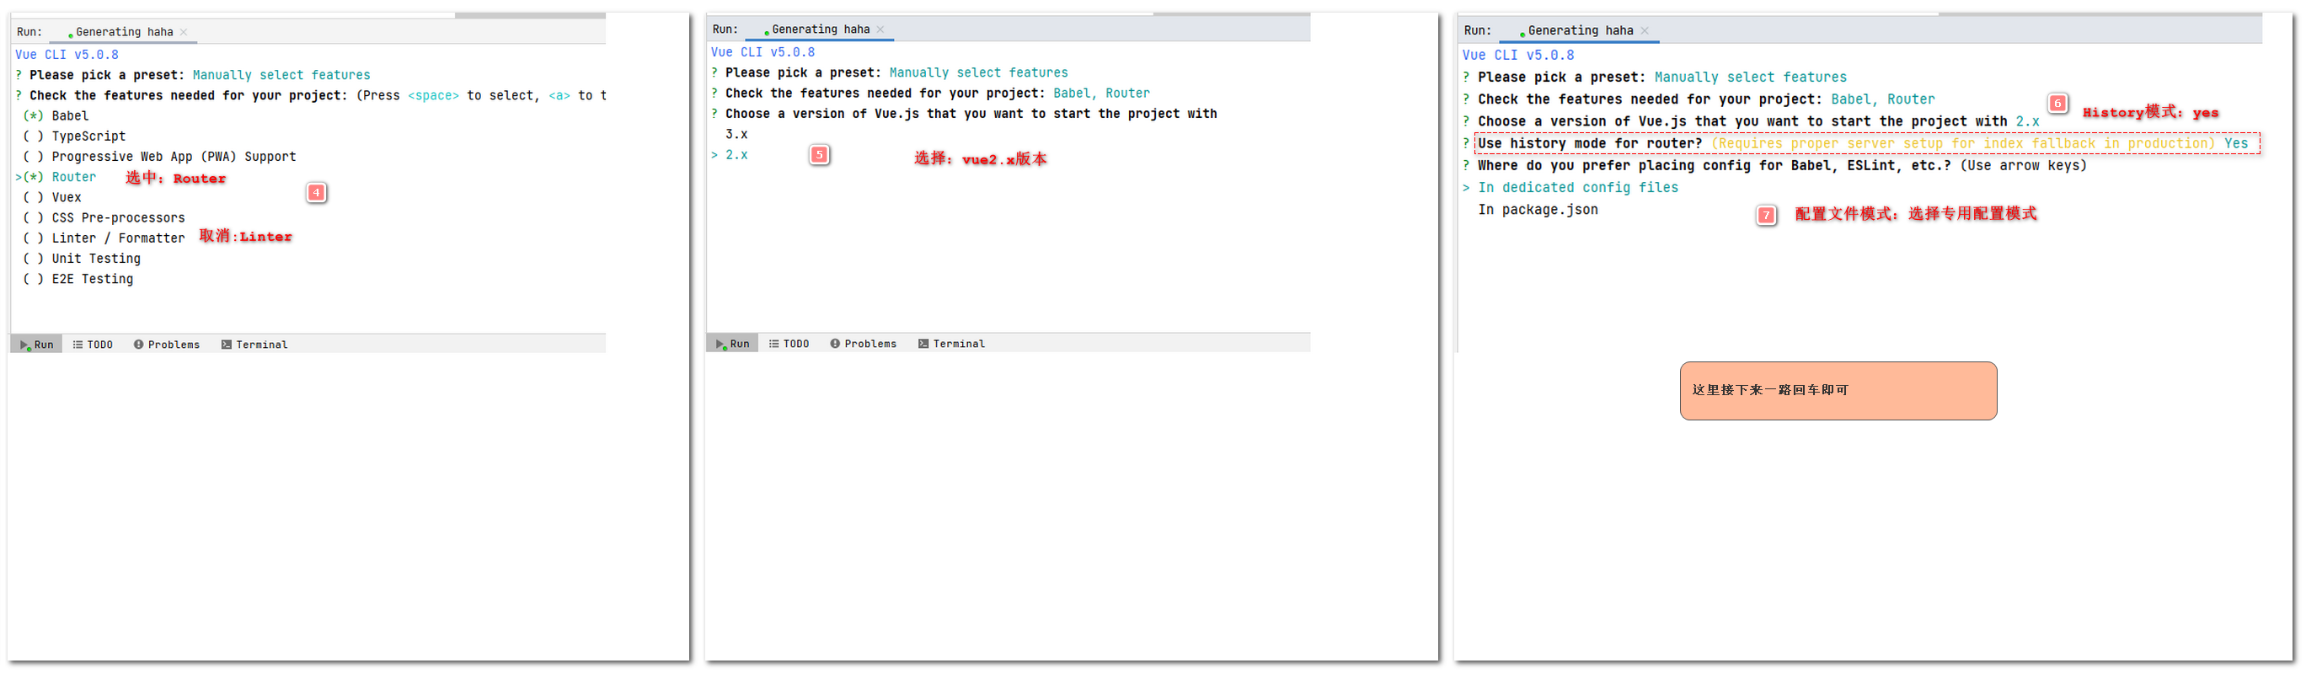Toggle the Unit Testing option
Image resolution: width=2306 pixels, height=674 pixels.
[82, 259]
